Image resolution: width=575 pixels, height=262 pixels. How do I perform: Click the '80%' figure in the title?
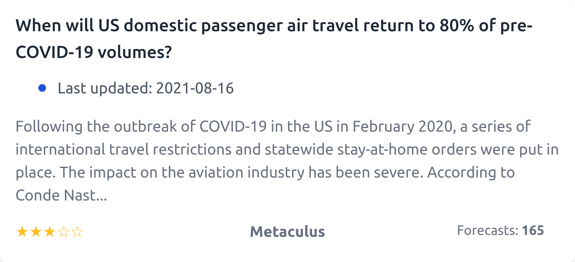(x=457, y=25)
